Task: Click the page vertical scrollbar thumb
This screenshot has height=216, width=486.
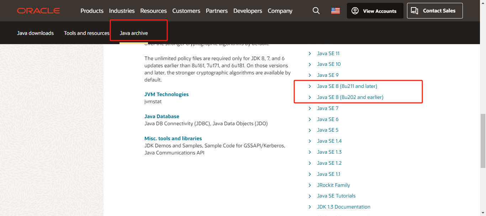Action: (483, 141)
